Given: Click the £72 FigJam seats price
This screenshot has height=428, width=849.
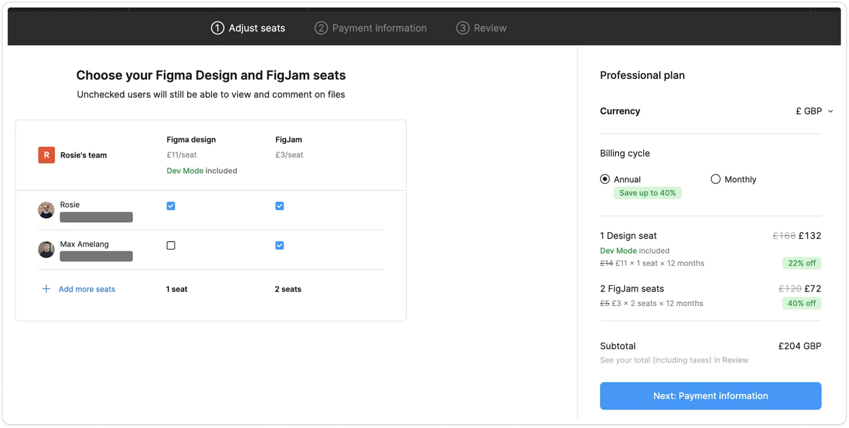Looking at the screenshot, I should point(813,289).
